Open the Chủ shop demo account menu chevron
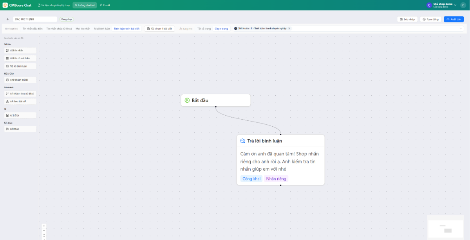Image resolution: width=470 pixels, height=240 pixels. click(455, 5)
